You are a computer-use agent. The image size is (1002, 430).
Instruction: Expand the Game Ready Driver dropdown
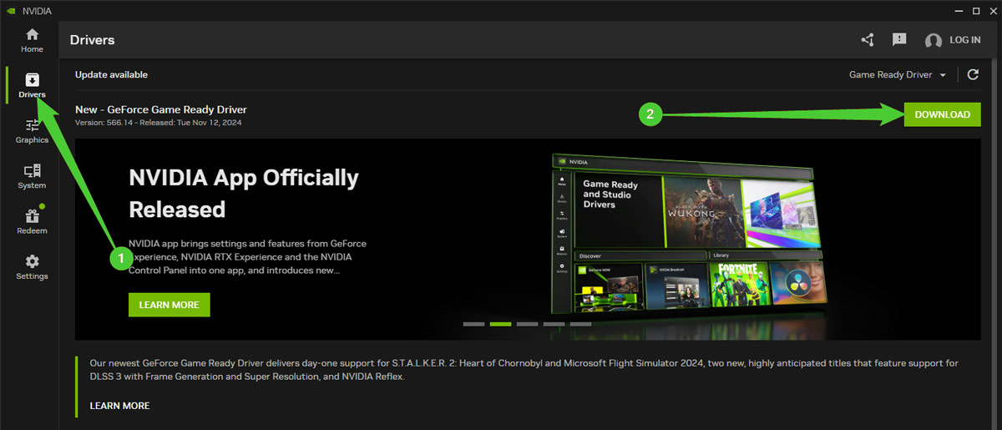[x=898, y=74]
